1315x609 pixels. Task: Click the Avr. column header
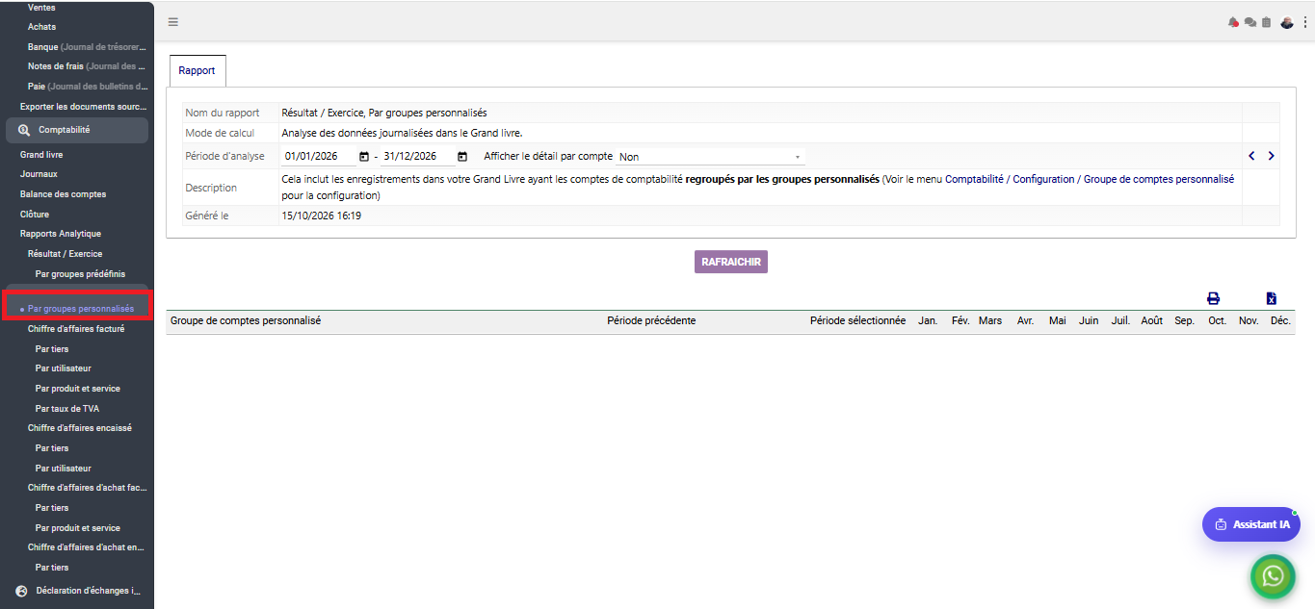(x=1025, y=320)
